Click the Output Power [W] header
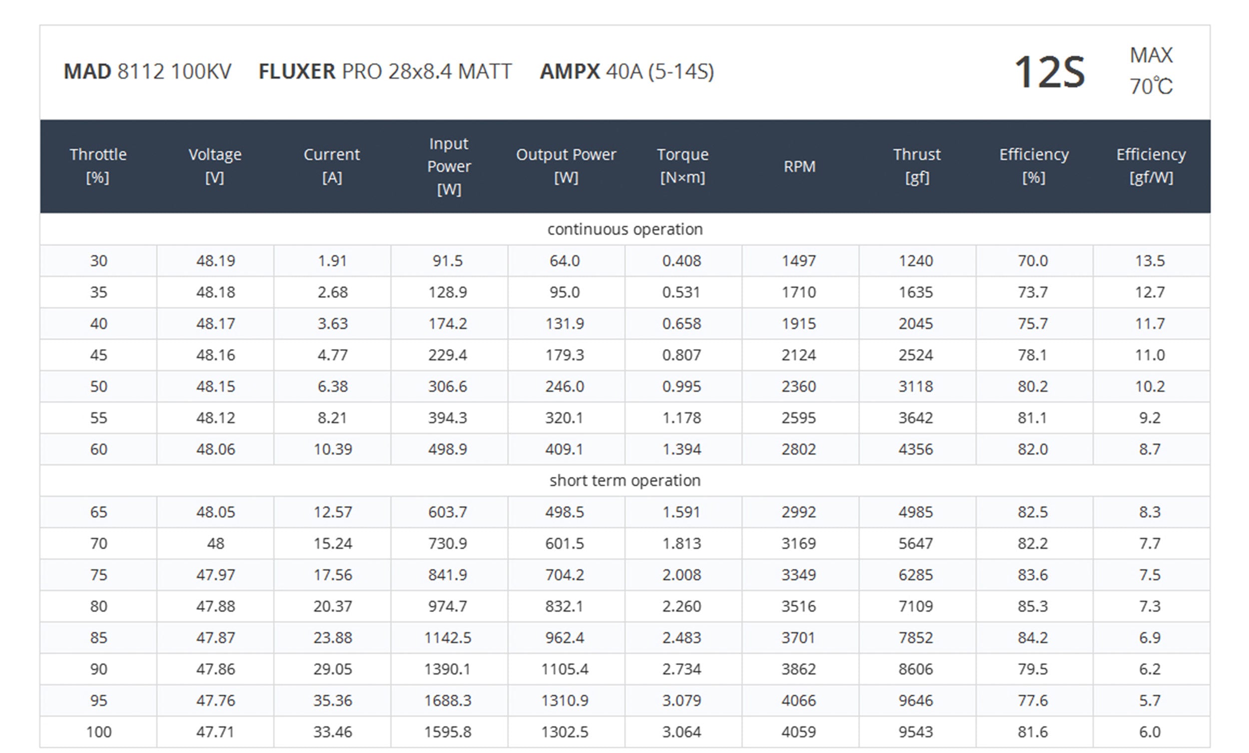Screen dimensions: 1249x753 point(566,166)
